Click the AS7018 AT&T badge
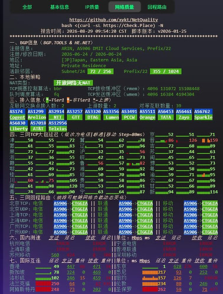Screen dimensions: 223x294 point(38,126)
